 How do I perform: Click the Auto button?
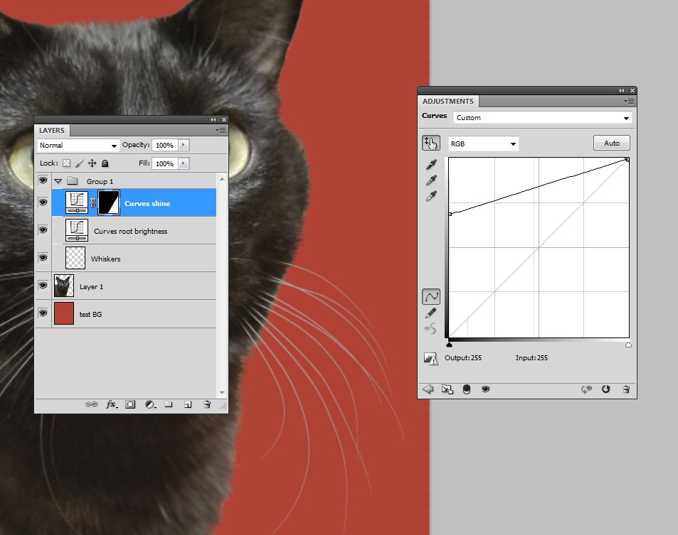(611, 143)
